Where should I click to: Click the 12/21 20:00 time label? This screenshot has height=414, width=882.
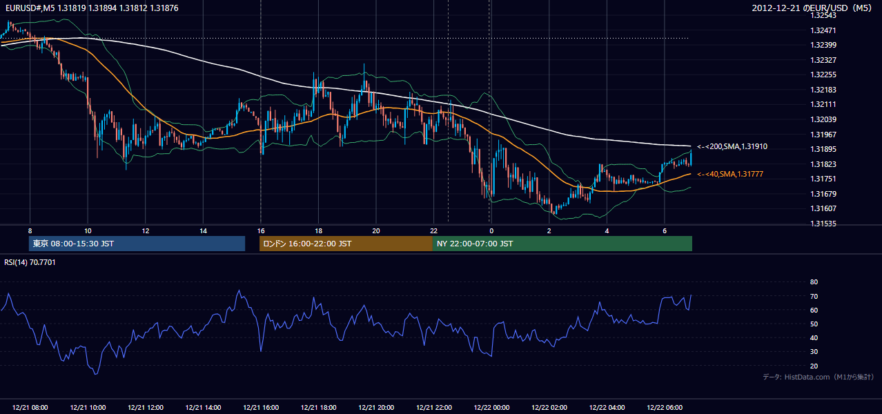376,408
